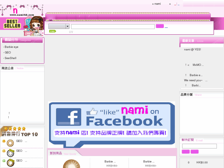Focus the email subscription field
This screenshot has width=224, height=168.
point(199,146)
